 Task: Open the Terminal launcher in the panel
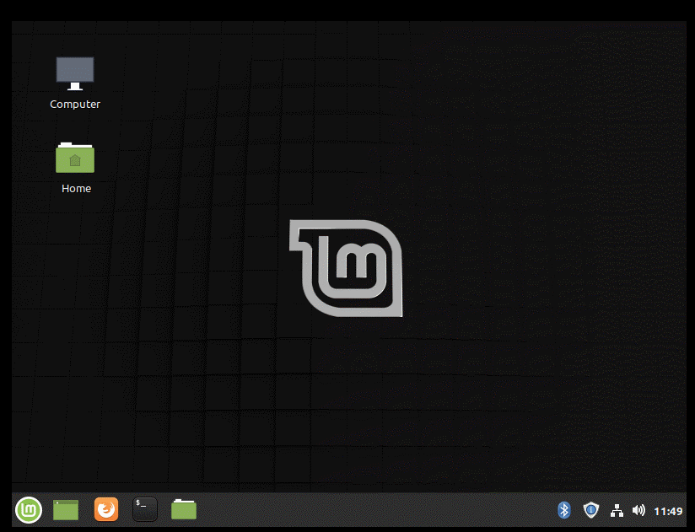pos(145,509)
